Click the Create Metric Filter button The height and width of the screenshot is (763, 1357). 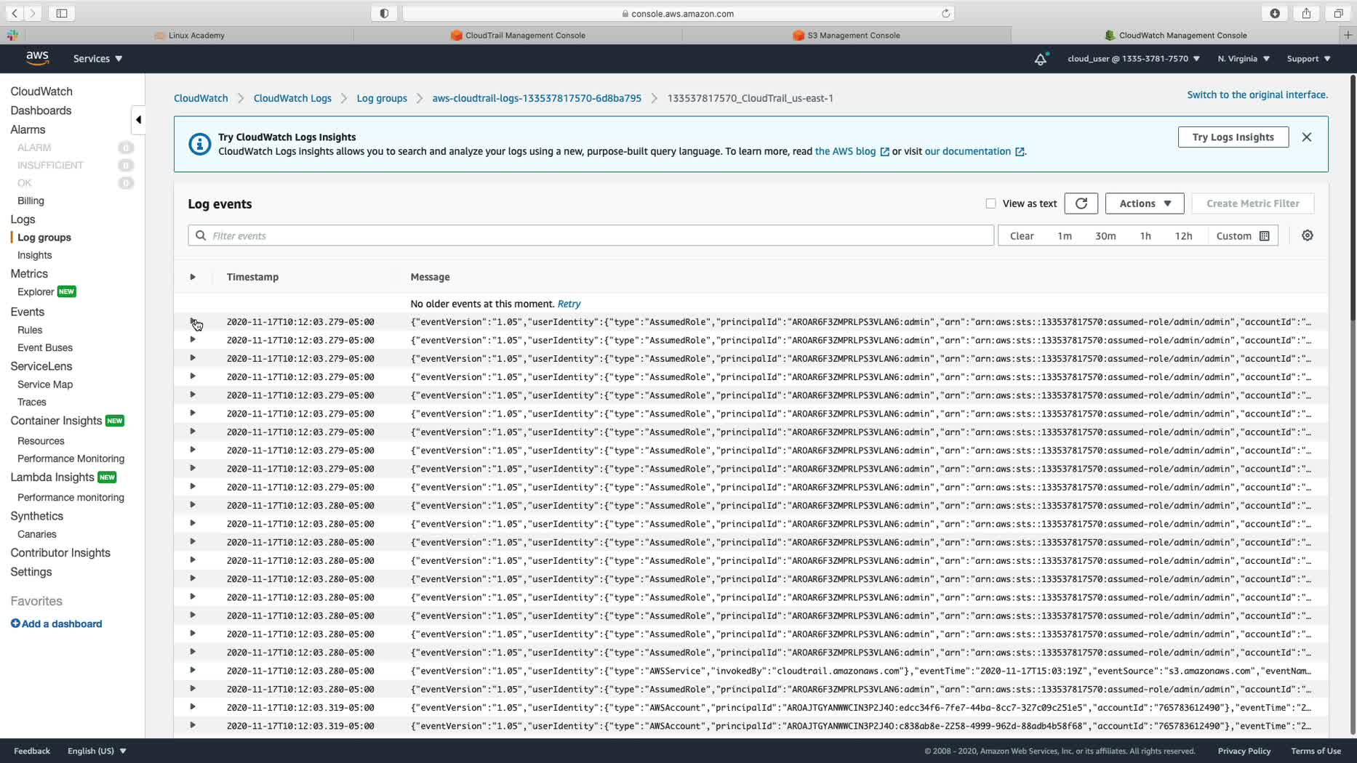(x=1253, y=203)
